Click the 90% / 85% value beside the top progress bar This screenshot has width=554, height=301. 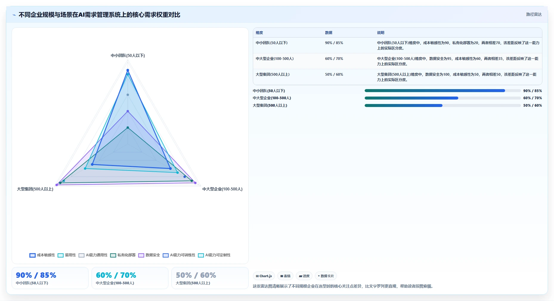[x=533, y=91]
